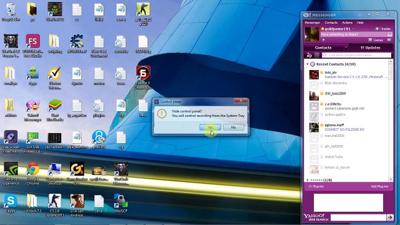Click the Add Plug-ins link
Viewport: 400px width, 225px height.
pyautogui.click(x=379, y=186)
